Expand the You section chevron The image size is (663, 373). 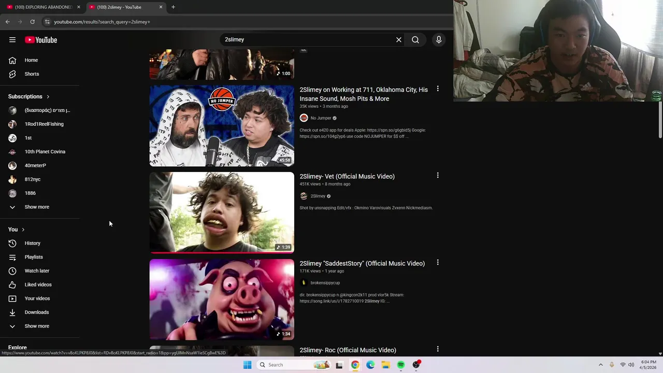point(23,229)
